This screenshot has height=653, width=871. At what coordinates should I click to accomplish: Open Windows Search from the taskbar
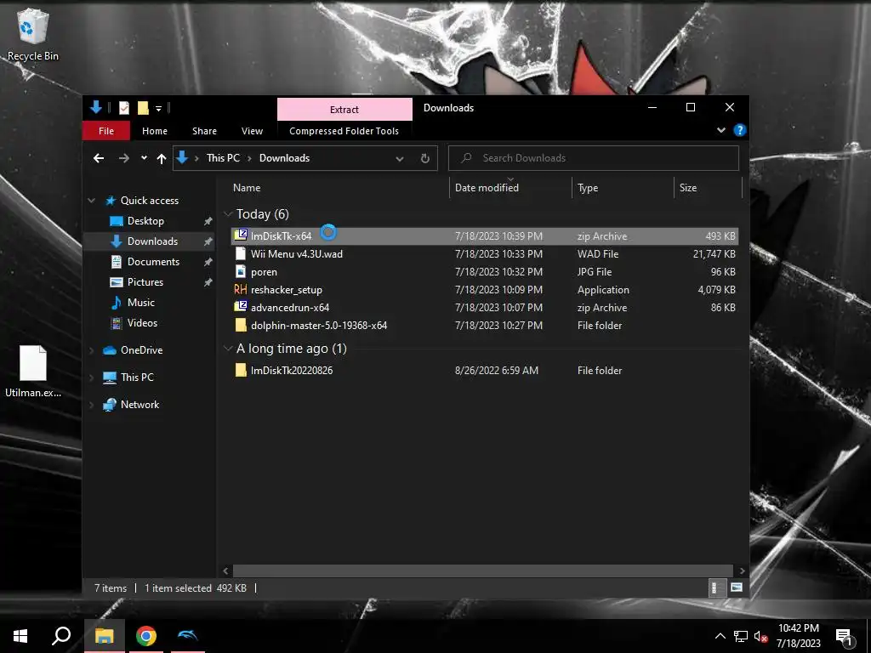point(61,636)
